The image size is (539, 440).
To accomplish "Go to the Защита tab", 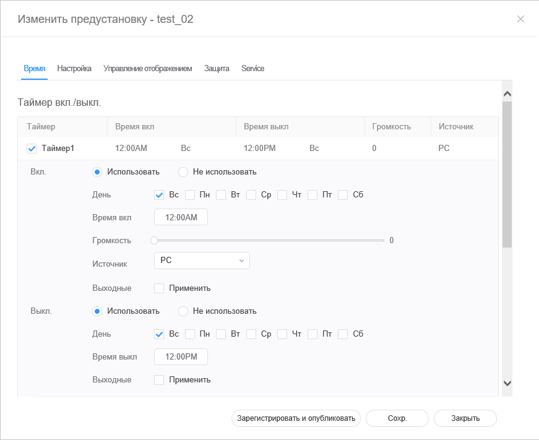I will point(217,69).
